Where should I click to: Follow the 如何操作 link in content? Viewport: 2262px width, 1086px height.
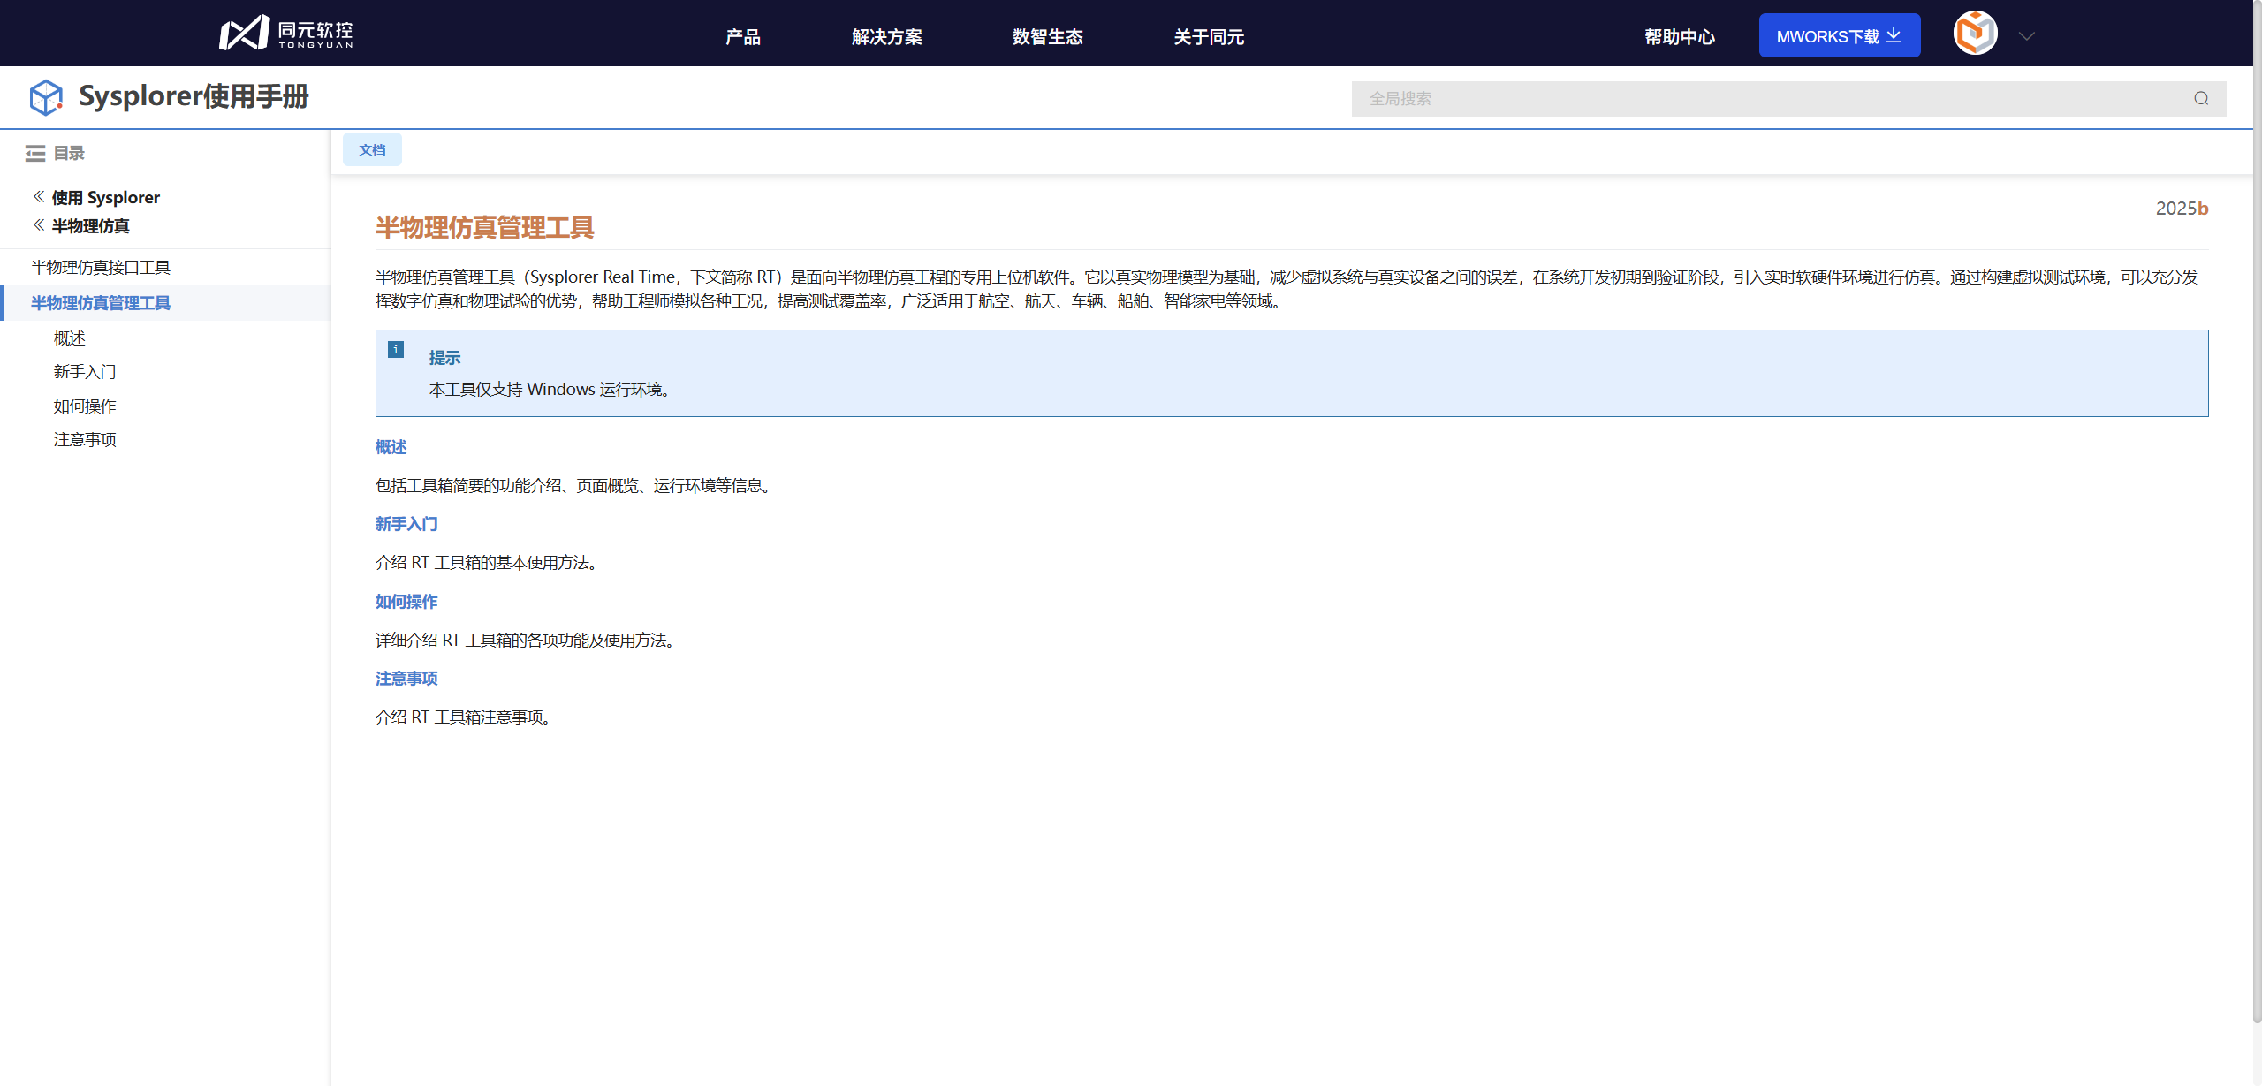406,602
